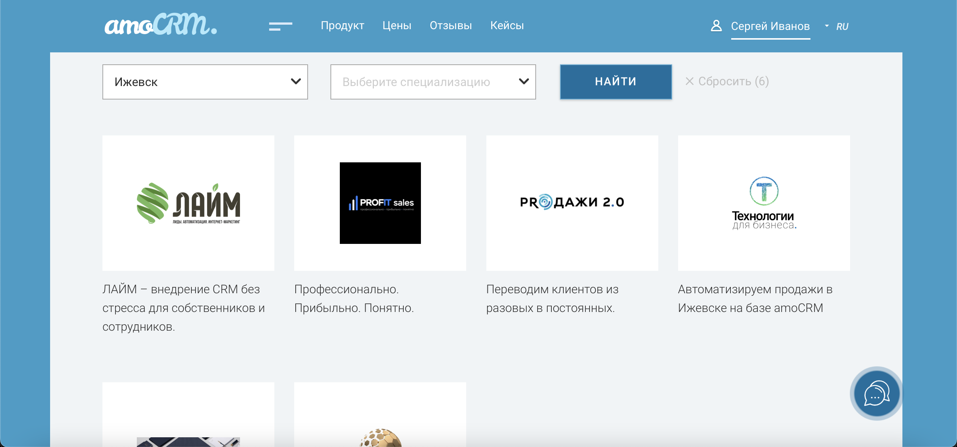Open the Технологии для бизнеса card
The width and height of the screenshot is (957, 447).
764,203
